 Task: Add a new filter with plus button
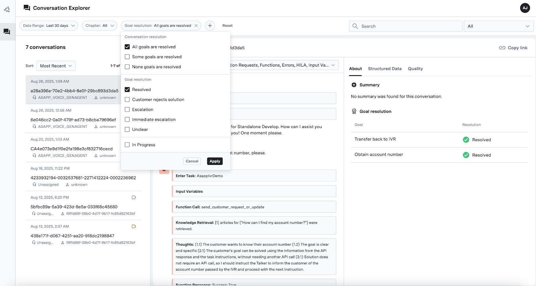tap(210, 25)
